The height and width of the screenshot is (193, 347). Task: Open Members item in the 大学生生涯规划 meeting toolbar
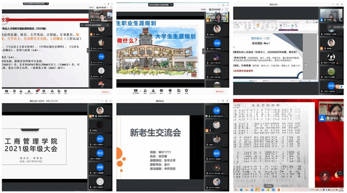tap(153, 91)
